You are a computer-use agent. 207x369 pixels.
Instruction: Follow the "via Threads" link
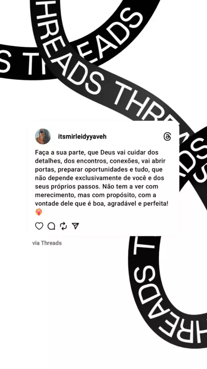[x=47, y=243]
